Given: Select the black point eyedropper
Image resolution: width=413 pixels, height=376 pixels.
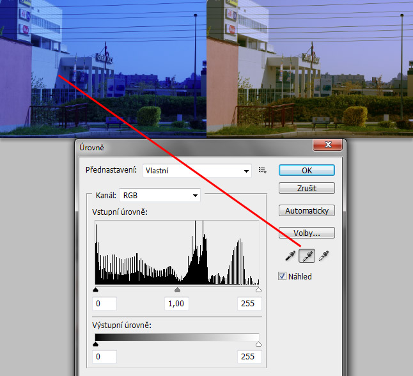Looking at the screenshot, I should click(291, 256).
